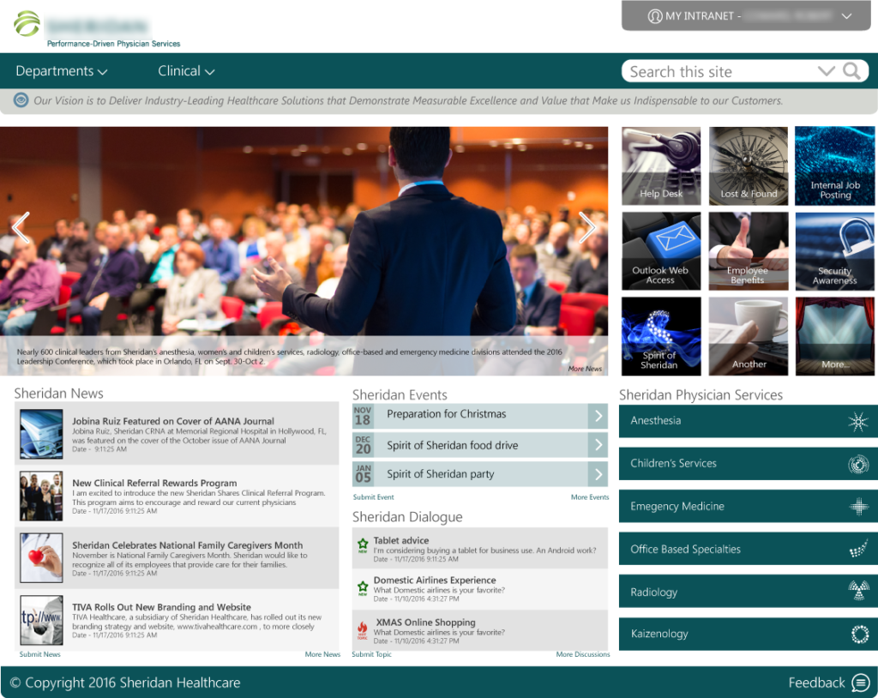Click the search magnifier icon
The height and width of the screenshot is (698, 878).
pos(851,71)
